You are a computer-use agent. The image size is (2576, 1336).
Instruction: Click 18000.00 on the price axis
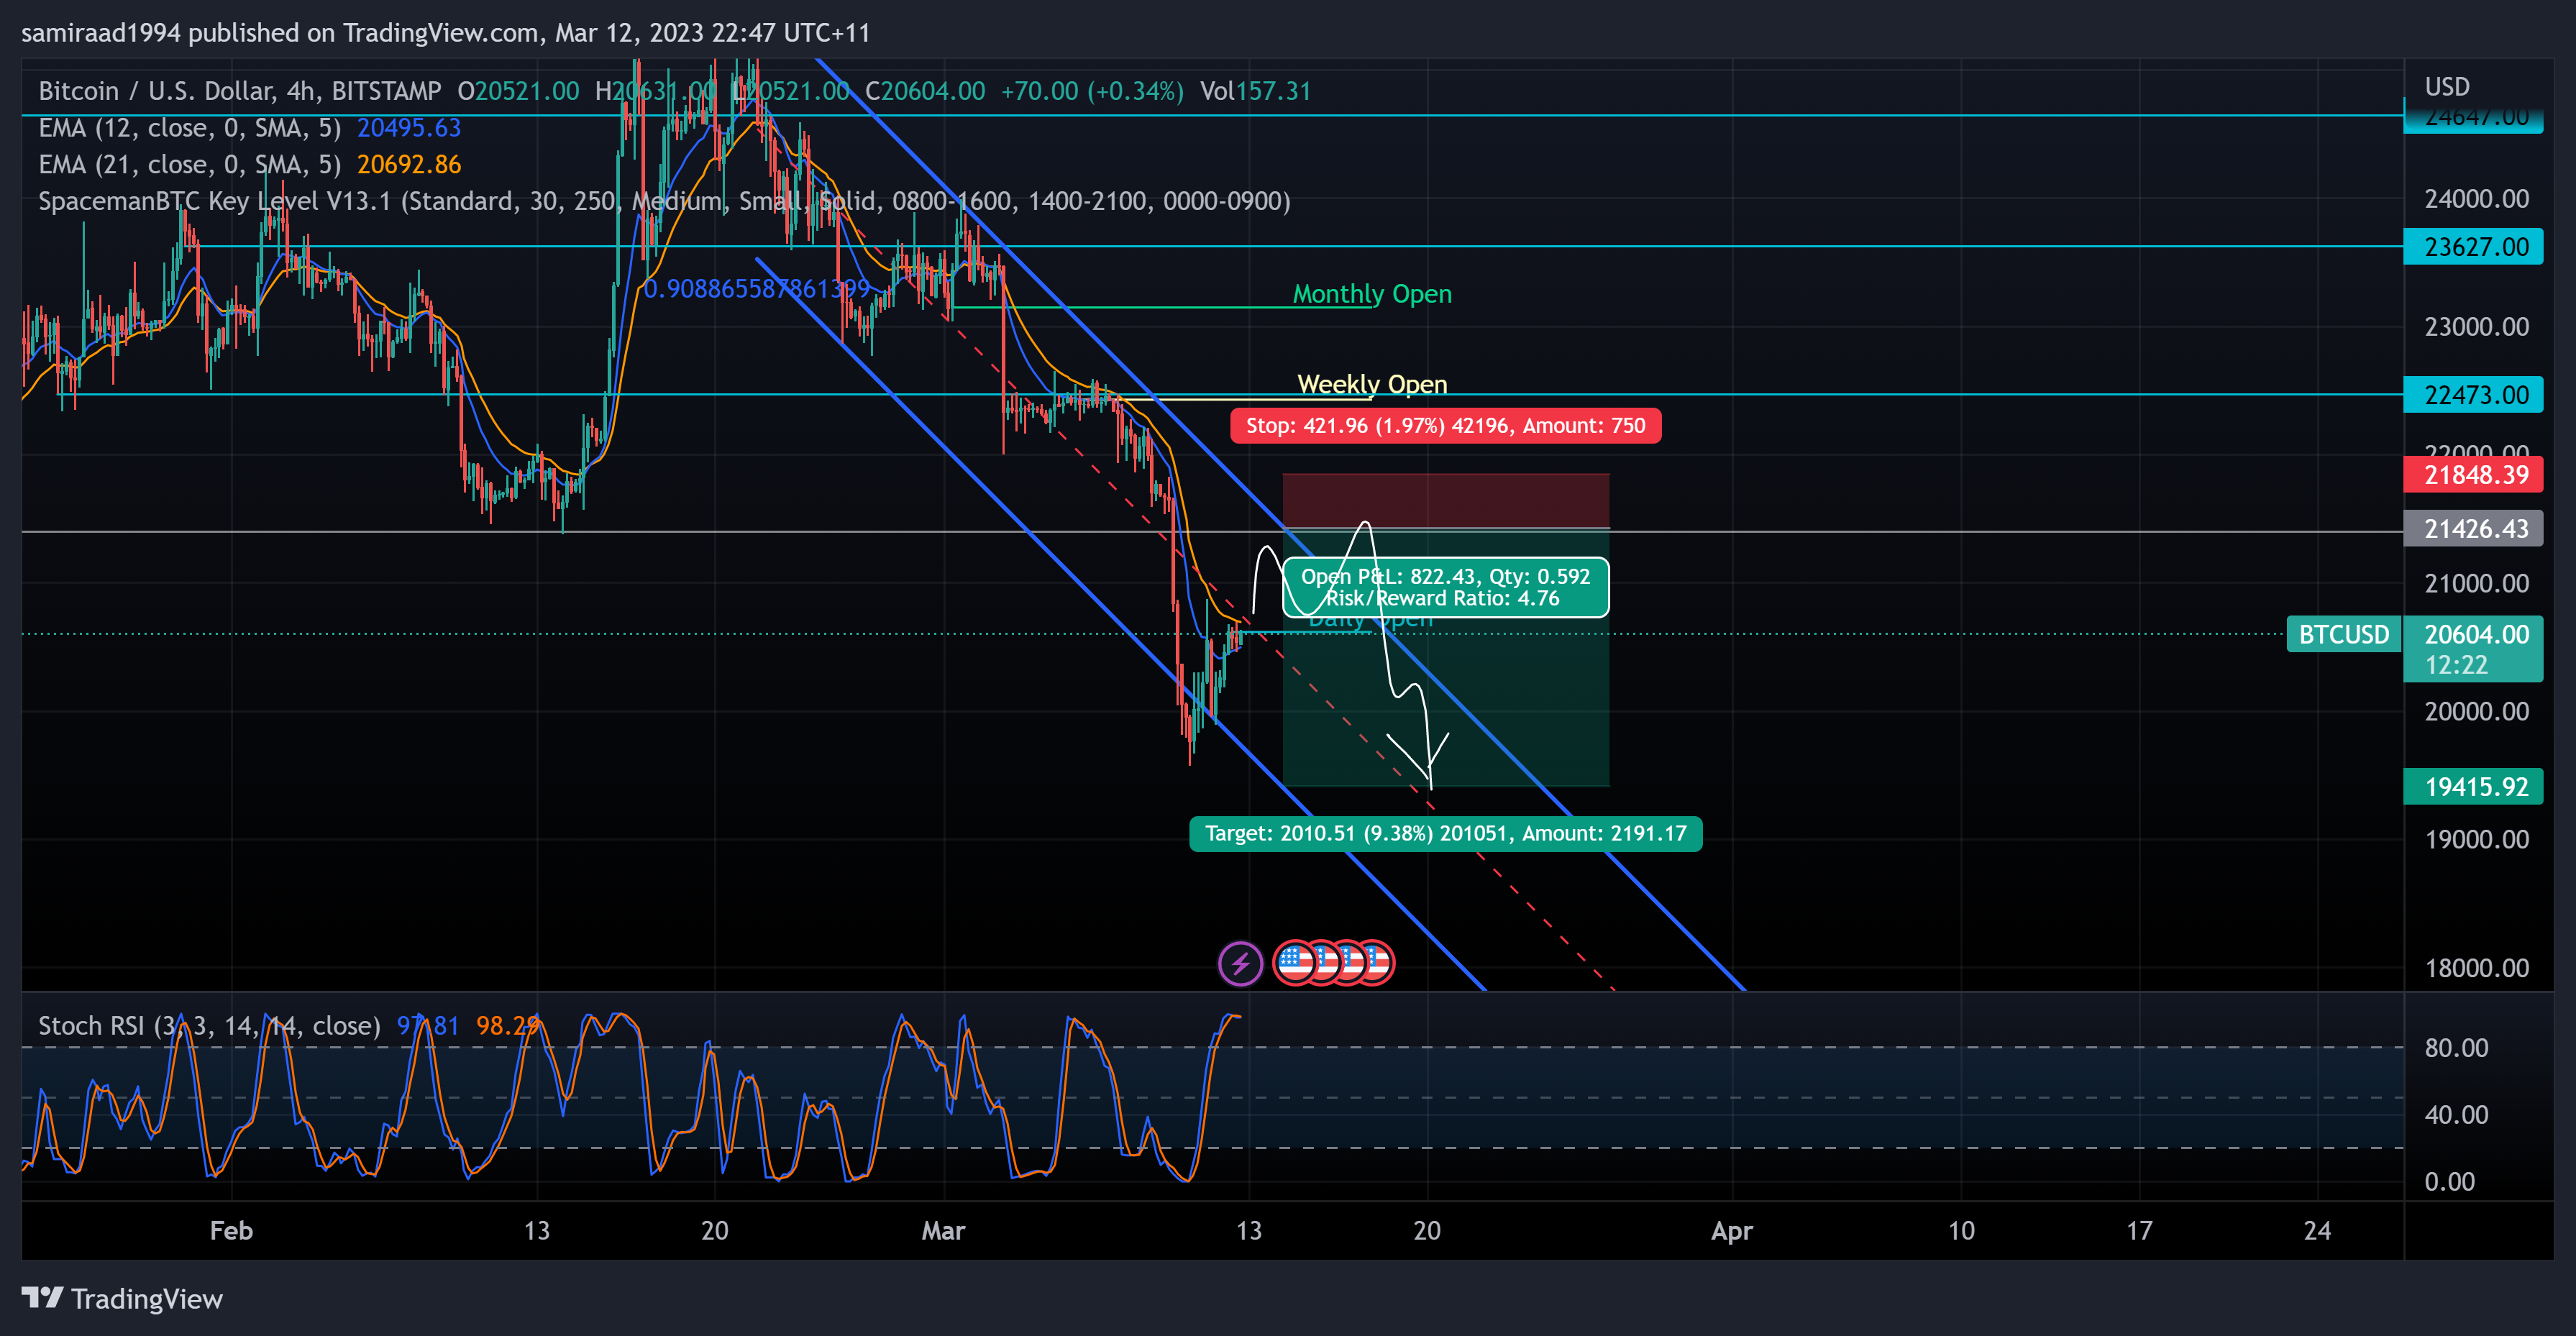coord(2476,968)
